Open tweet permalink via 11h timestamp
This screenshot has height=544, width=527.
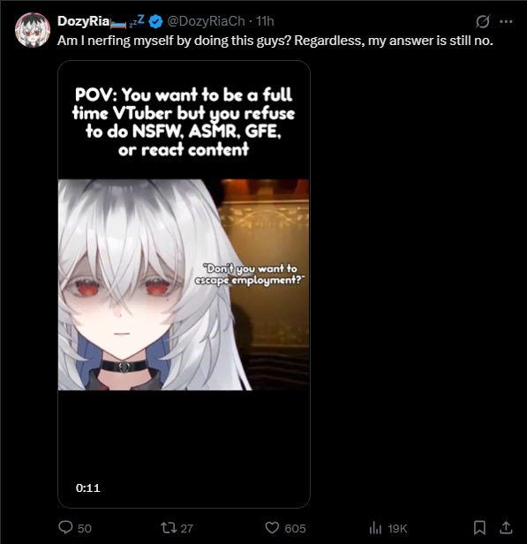pos(265,21)
